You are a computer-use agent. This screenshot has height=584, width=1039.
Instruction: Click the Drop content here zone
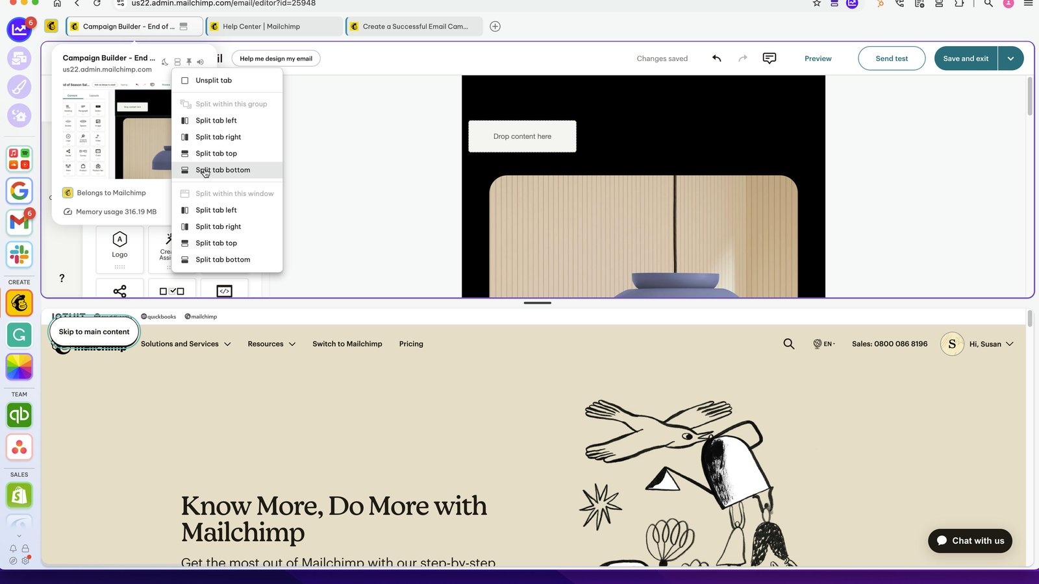coord(522,136)
